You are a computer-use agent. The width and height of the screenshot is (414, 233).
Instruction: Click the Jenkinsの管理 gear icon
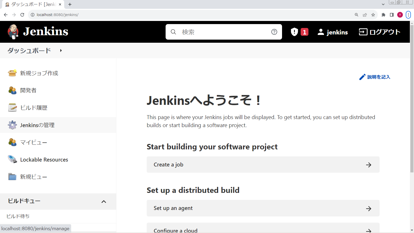[12, 125]
